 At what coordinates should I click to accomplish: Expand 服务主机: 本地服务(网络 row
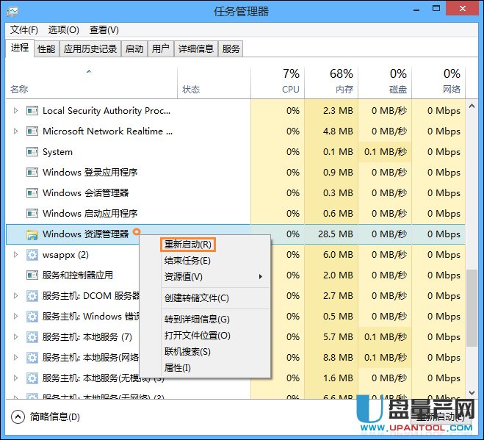coord(15,358)
